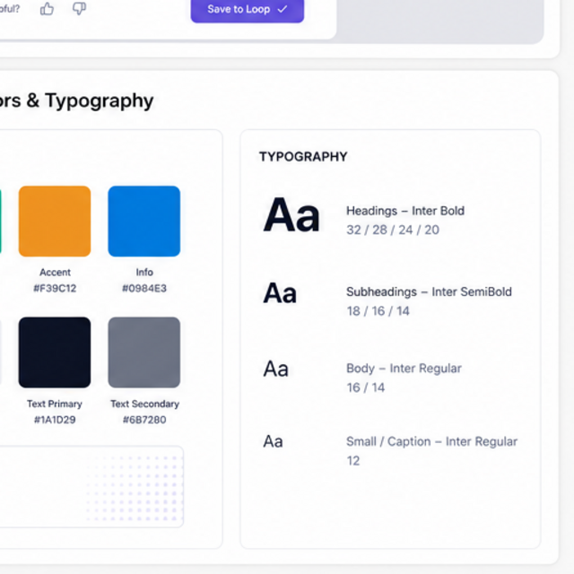This screenshot has height=574, width=574.
Task: Click the caption size 12
Action: point(353,461)
